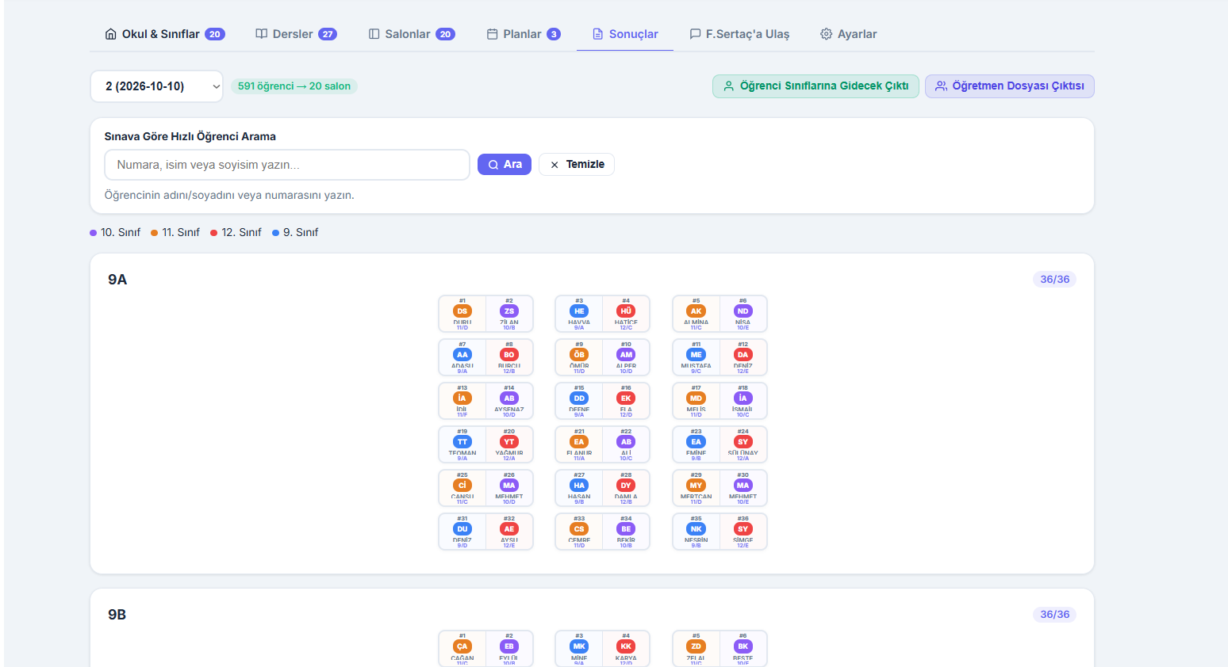Viewport: 1228px width, 667px height.
Task: Click the purple 10. Sınıf legend dot
Action: pyautogui.click(x=94, y=233)
